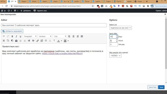This screenshot has width=167, height=94.
Task: Reload the page
Action: 7,6
